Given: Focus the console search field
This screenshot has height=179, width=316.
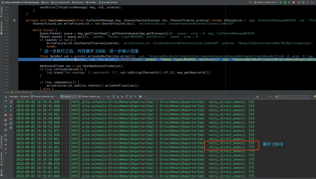Looking at the screenshot, I should (292, 97).
